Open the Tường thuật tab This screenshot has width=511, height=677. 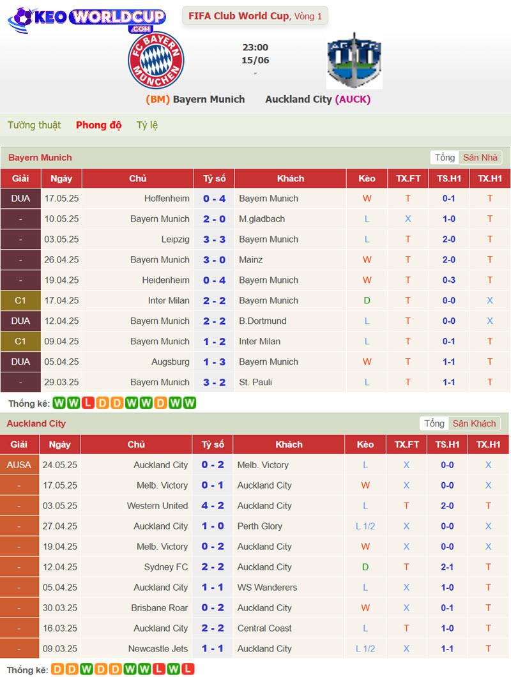[x=34, y=125]
